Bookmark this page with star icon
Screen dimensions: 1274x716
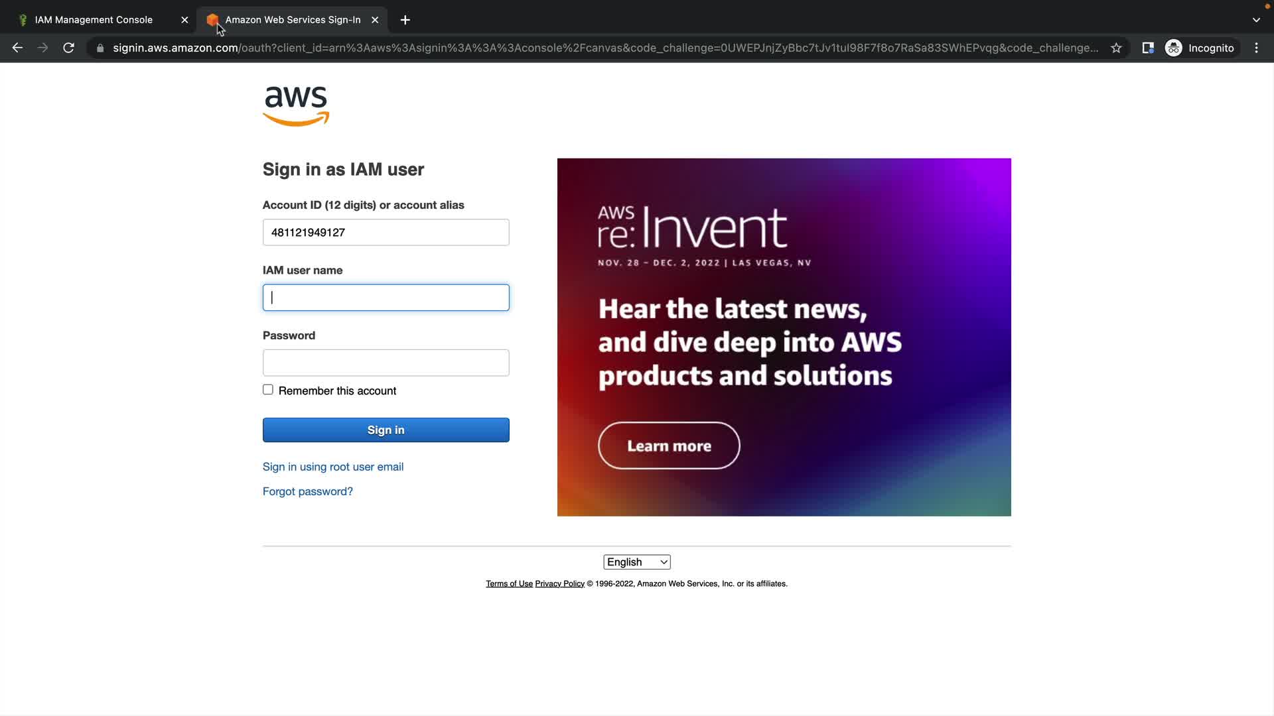pyautogui.click(x=1116, y=48)
